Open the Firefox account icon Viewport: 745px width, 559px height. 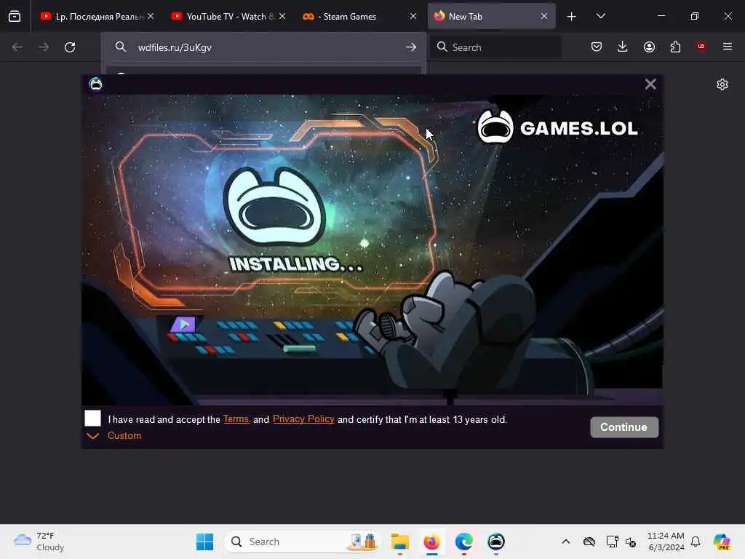(x=649, y=47)
